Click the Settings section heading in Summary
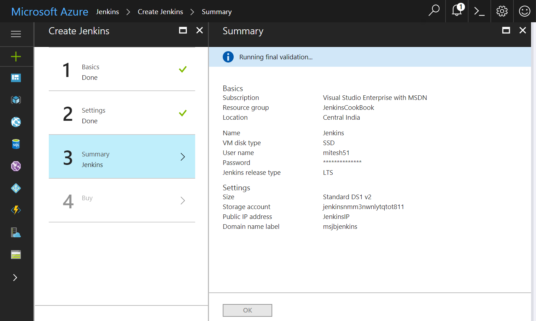Viewport: 536px width, 321px height. tap(236, 188)
